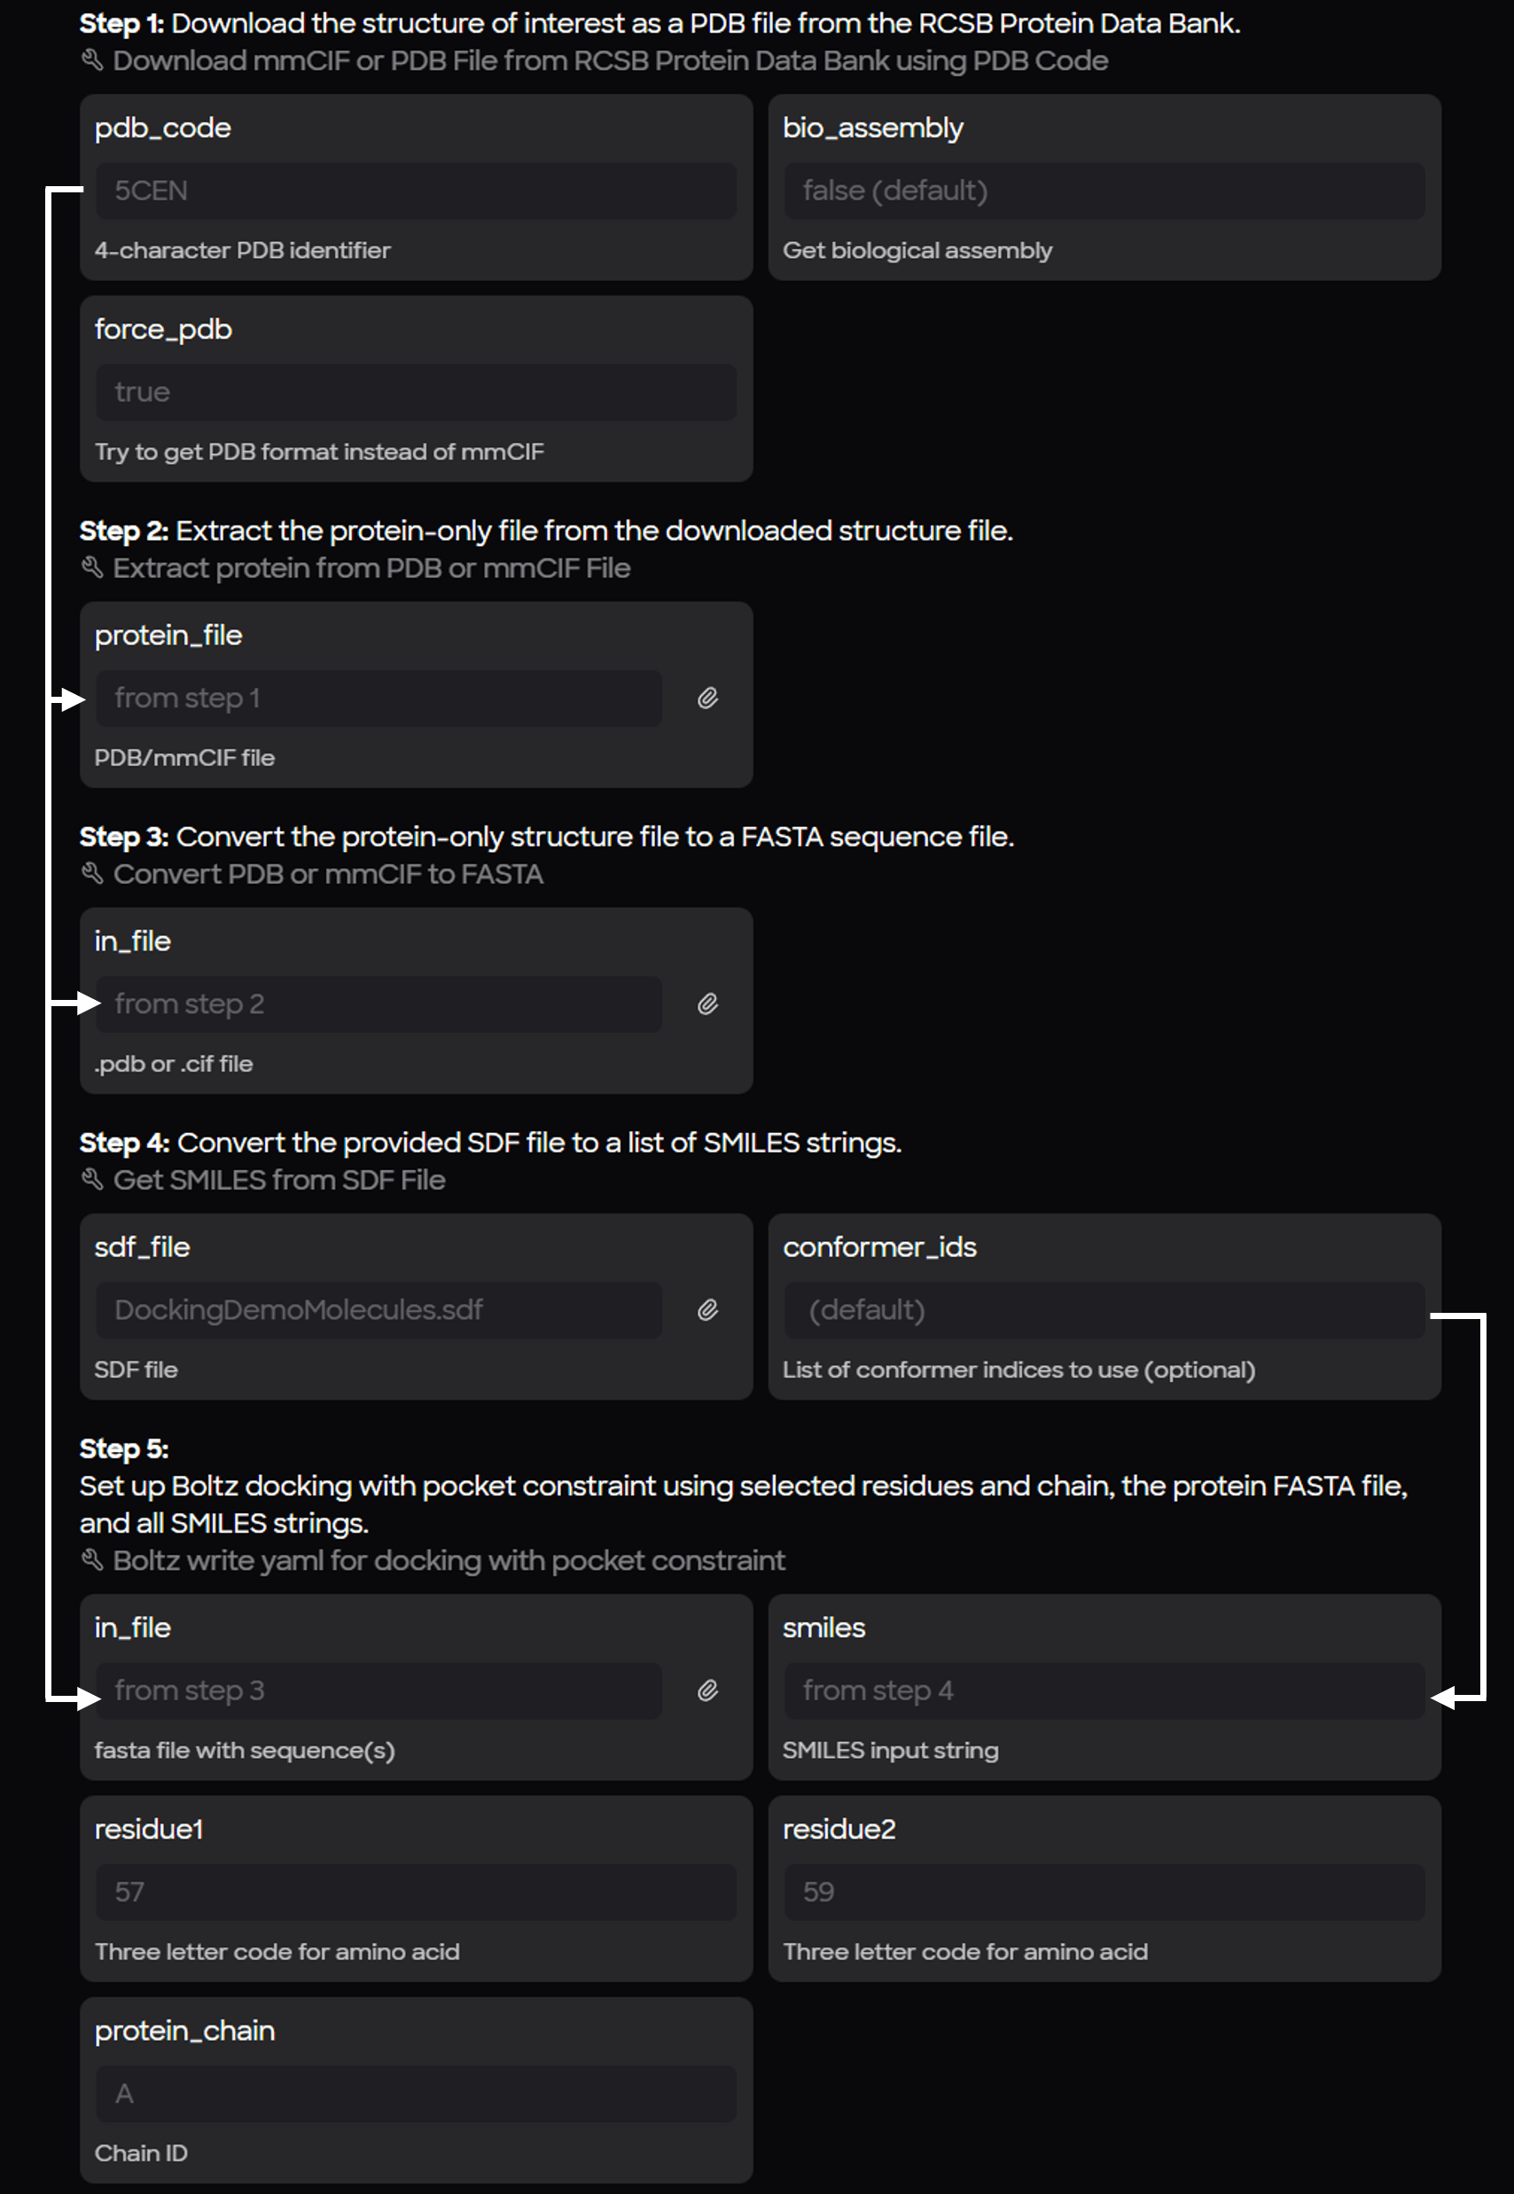Click the paperclip icon in sdf_file field
This screenshot has height=2194, width=1514.
[x=707, y=1310]
